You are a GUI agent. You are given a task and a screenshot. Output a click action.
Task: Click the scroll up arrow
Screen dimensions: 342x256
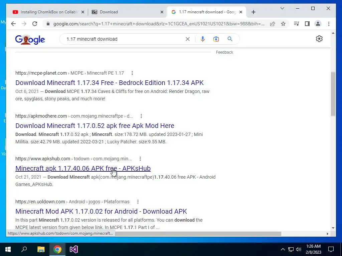(x=333, y=33)
